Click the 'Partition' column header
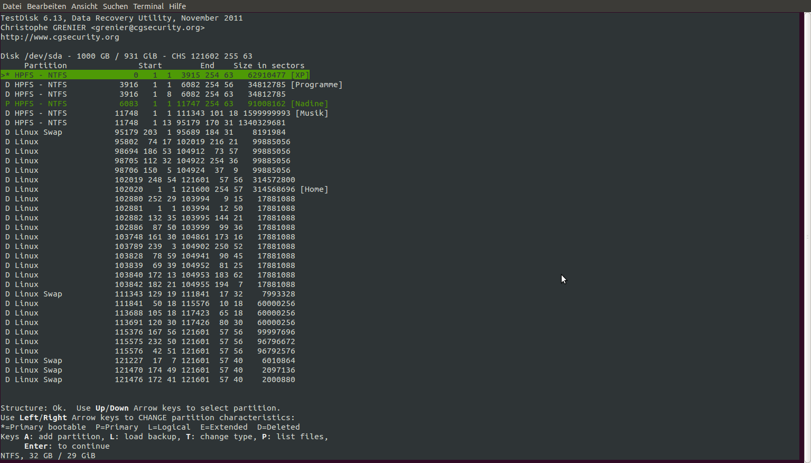The height and width of the screenshot is (463, 811). [45, 66]
